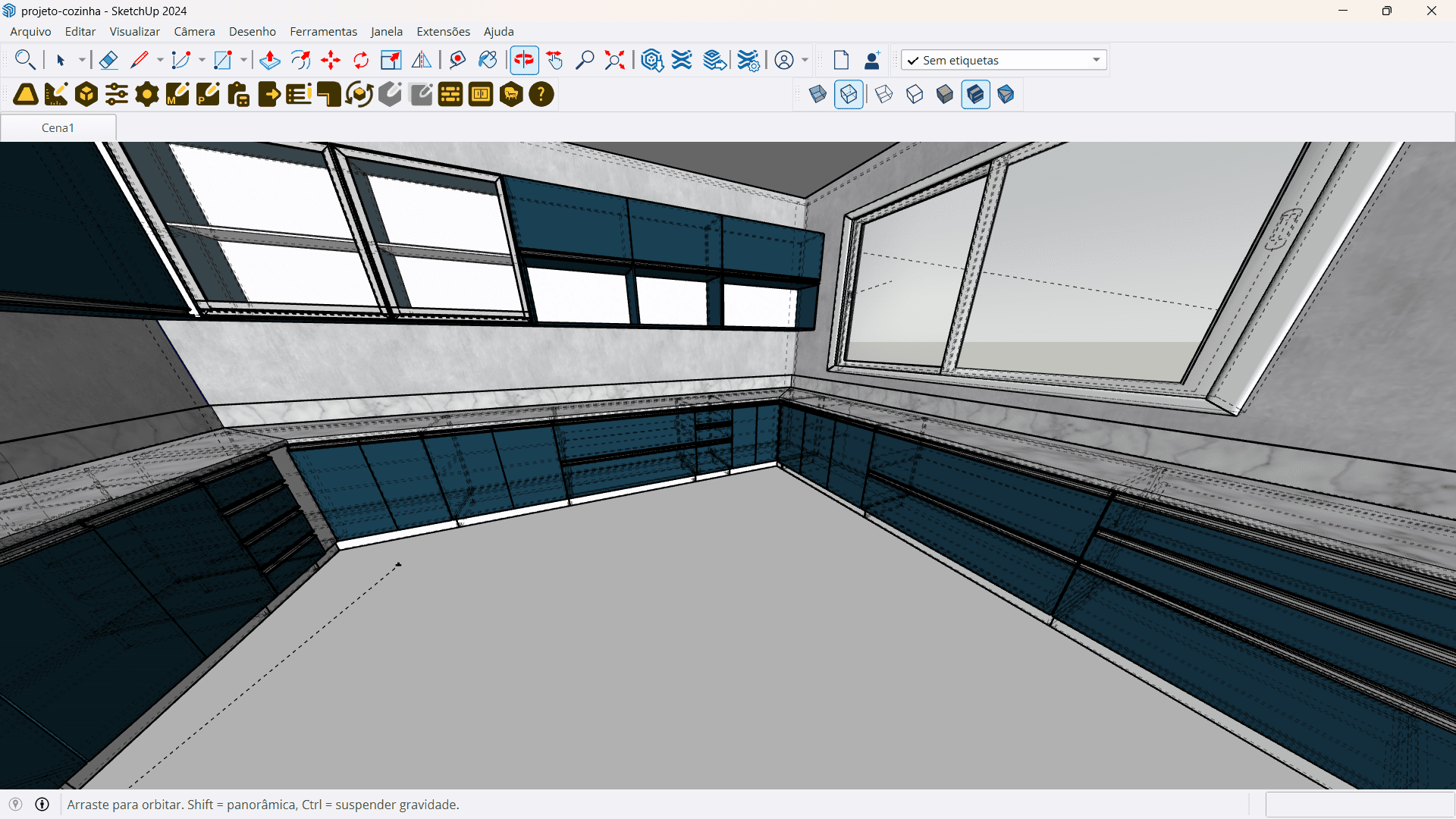Switch to Shaded With Textures style
Screen dimensions: 1456x819
[x=975, y=94]
